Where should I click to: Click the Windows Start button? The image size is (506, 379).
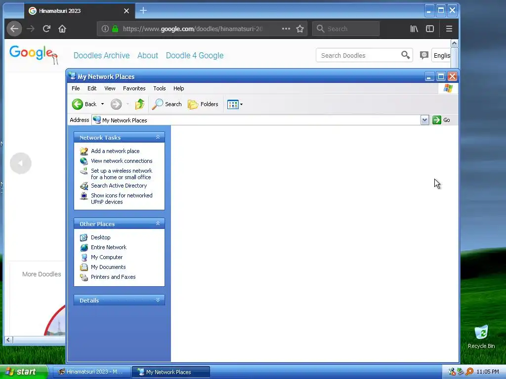pos(23,372)
